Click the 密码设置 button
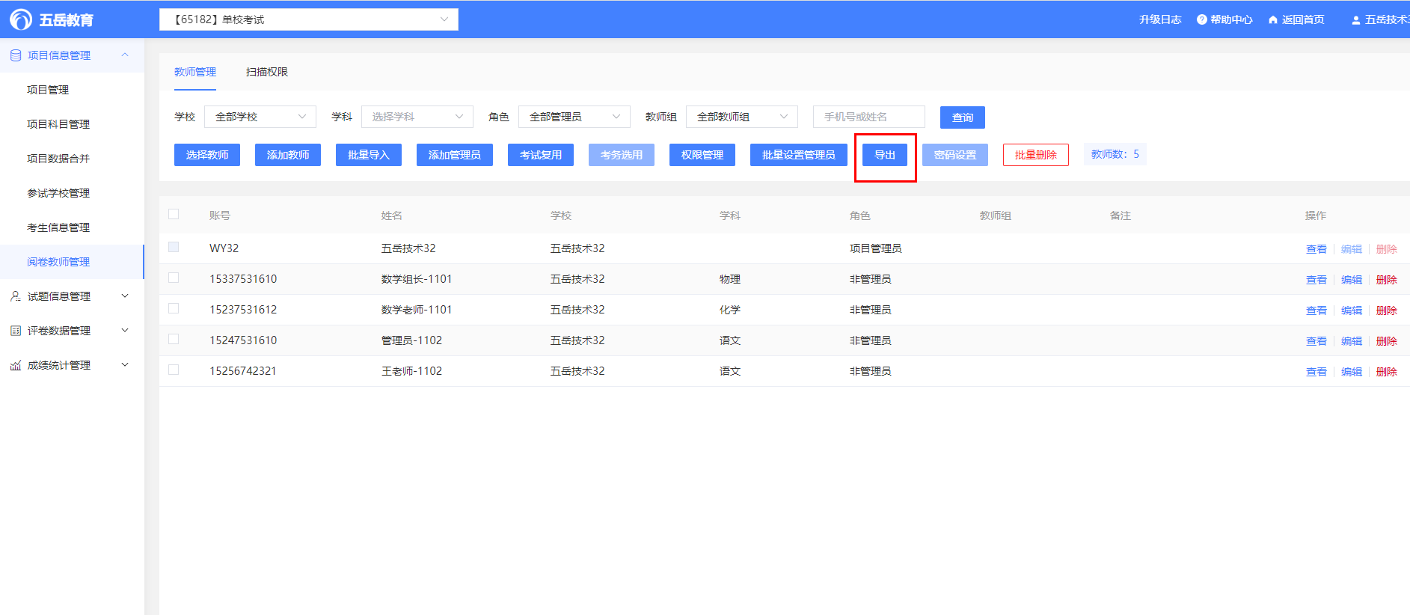Viewport: 1410px width, 615px height. [x=955, y=155]
